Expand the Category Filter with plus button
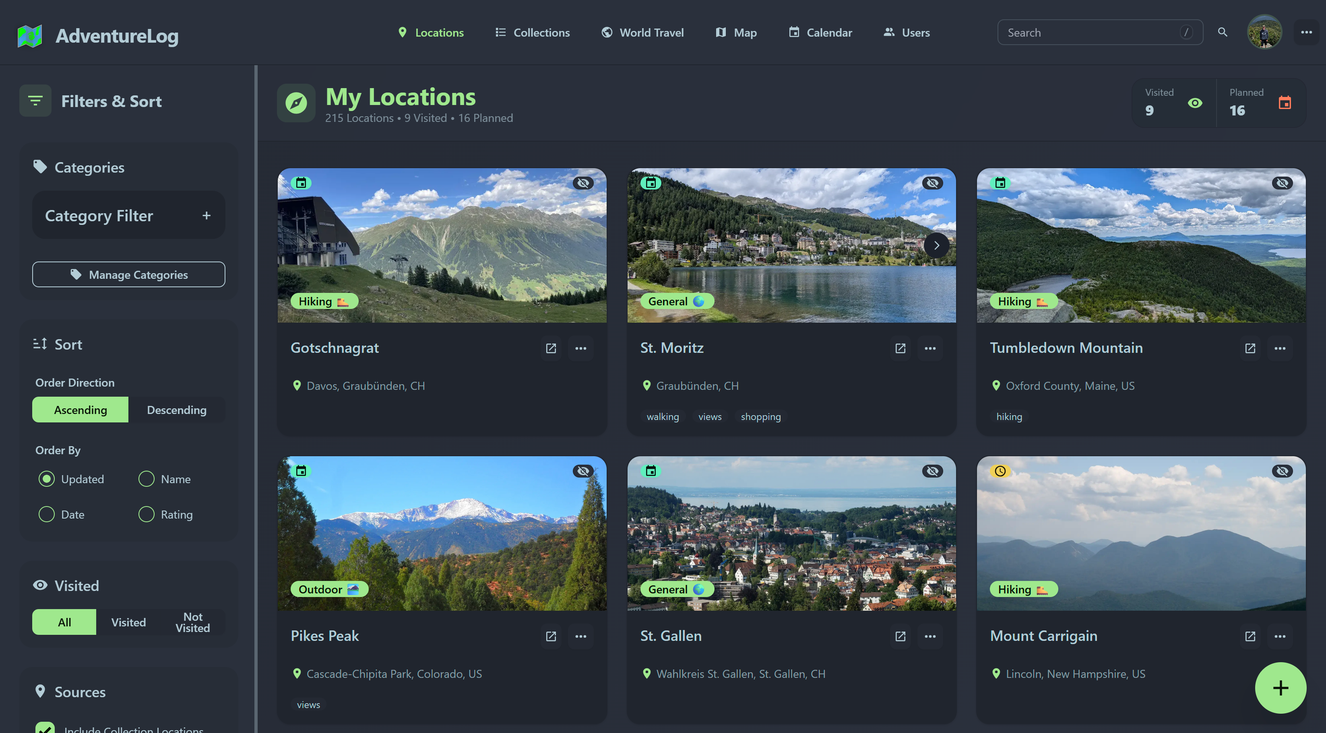 (x=207, y=215)
